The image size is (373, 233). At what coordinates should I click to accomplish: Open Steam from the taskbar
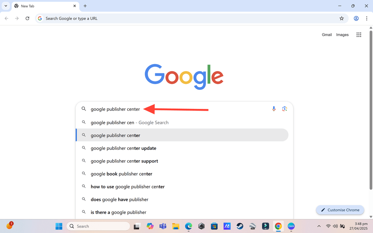240,226
